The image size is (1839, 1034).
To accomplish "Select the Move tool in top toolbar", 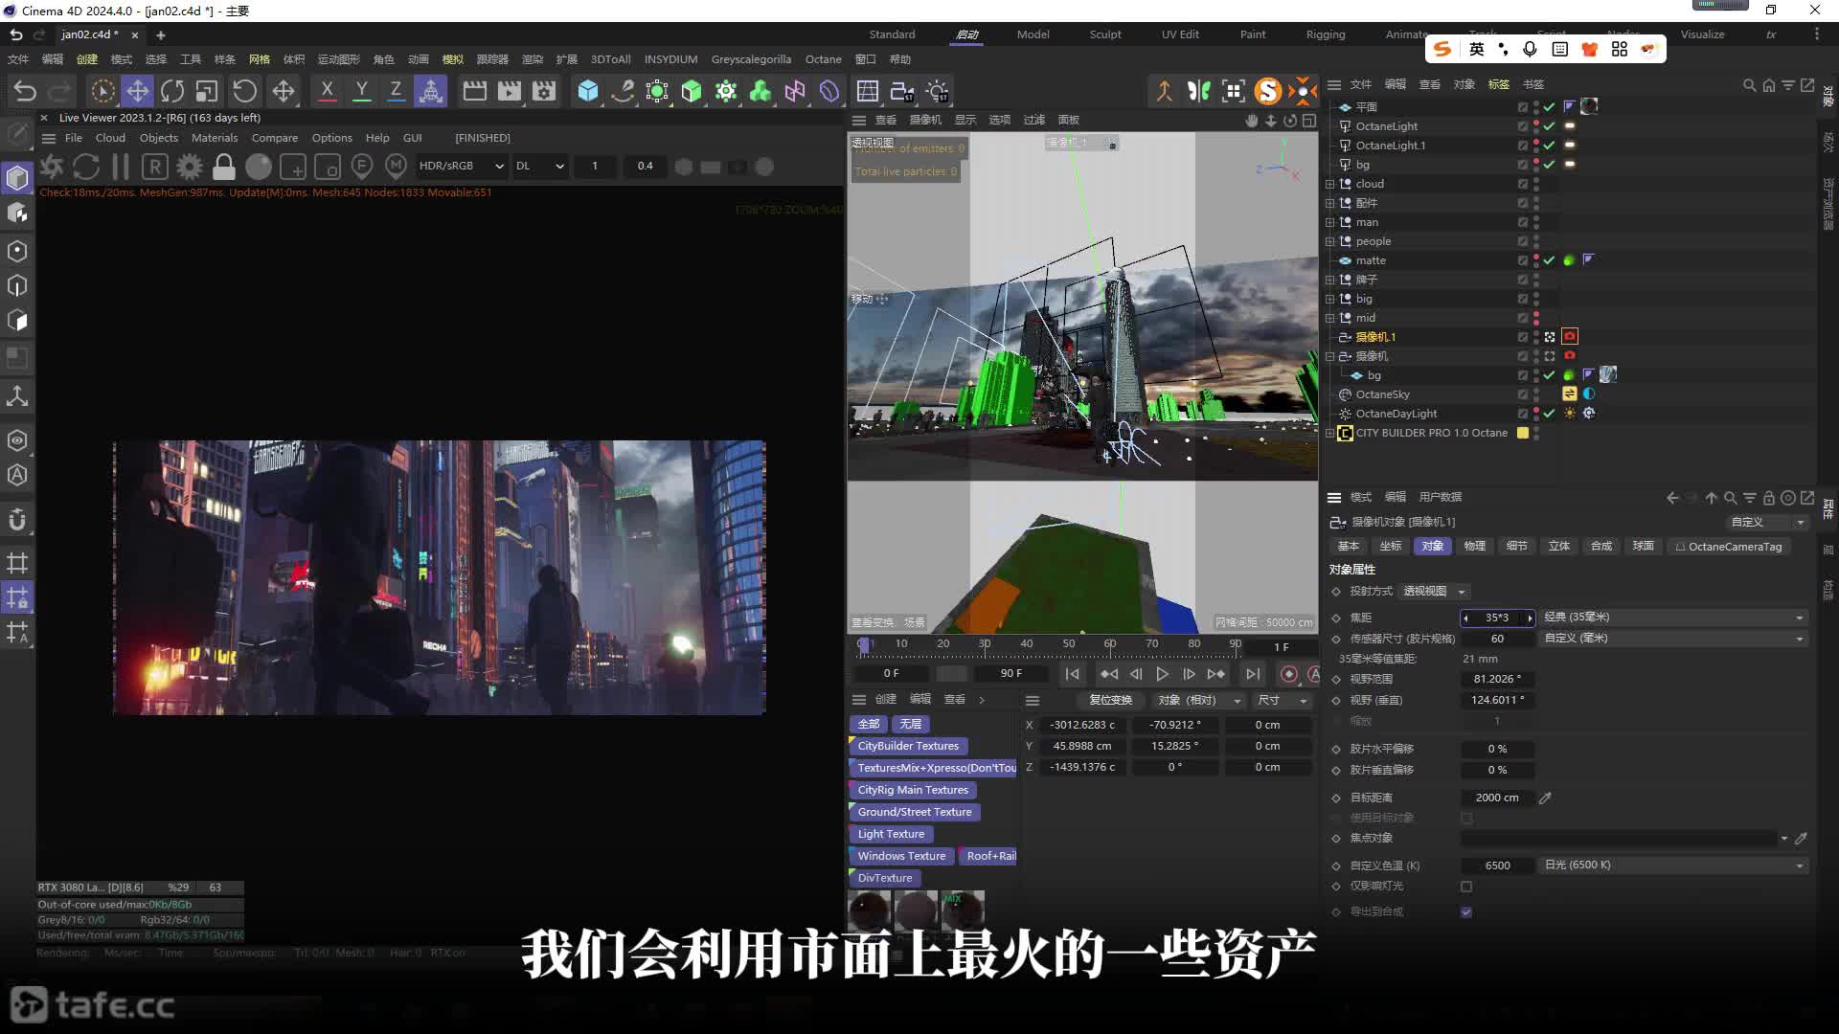I will pyautogui.click(x=137, y=92).
